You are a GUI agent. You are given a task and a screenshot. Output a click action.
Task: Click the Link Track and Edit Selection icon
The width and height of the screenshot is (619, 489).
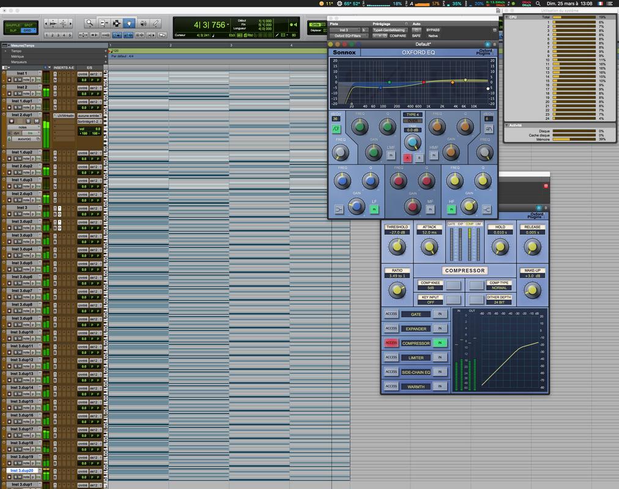tap(139, 35)
